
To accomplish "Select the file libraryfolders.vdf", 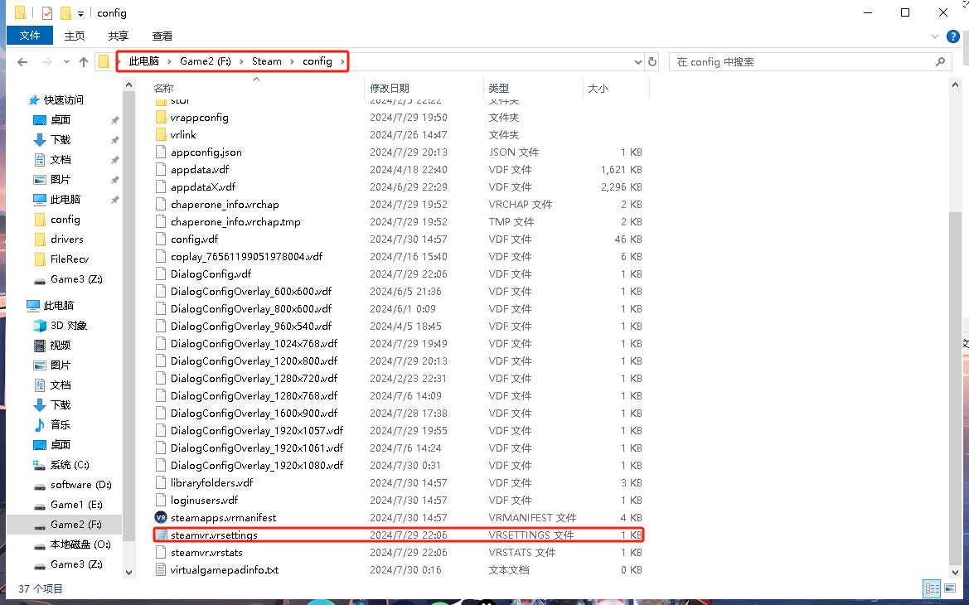I will pos(212,482).
